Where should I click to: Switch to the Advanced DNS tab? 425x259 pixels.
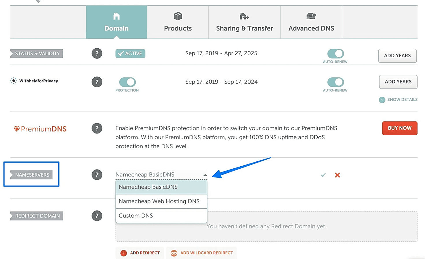[x=311, y=22]
